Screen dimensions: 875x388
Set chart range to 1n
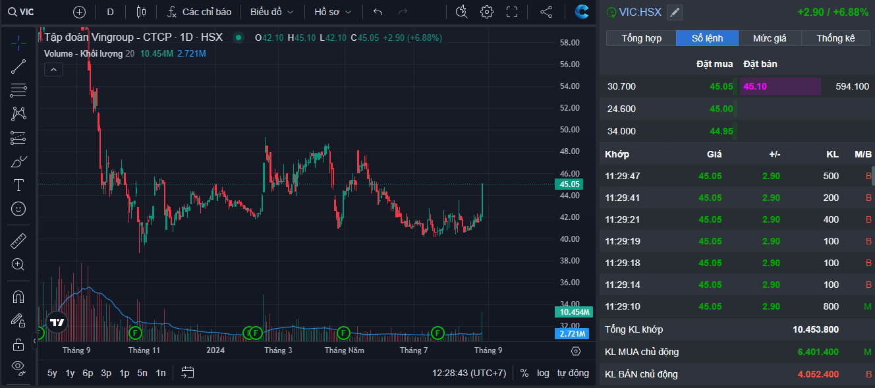(x=160, y=373)
